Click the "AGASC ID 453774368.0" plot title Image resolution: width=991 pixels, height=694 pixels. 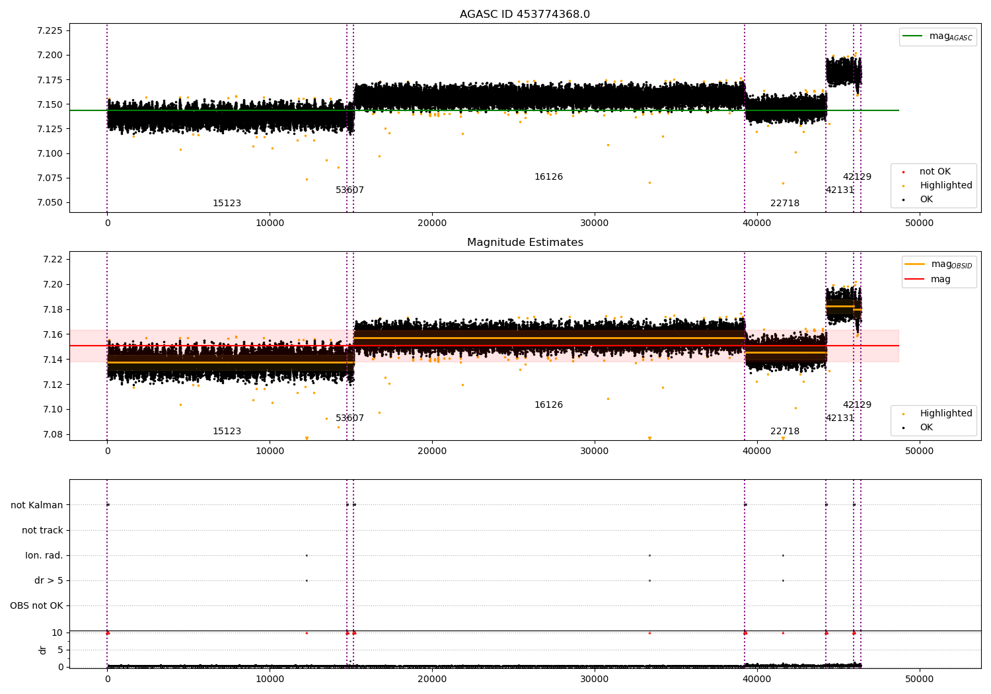coord(525,15)
